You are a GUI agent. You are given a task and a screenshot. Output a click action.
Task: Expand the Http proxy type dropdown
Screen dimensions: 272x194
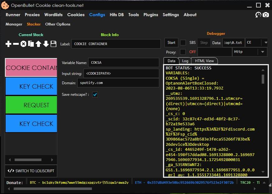coord(262,52)
